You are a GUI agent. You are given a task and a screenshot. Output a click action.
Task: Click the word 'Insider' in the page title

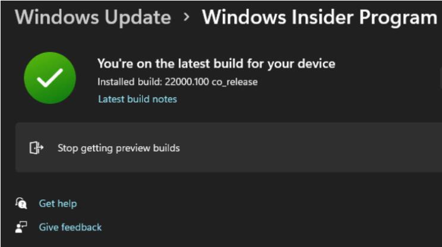tap(316, 17)
